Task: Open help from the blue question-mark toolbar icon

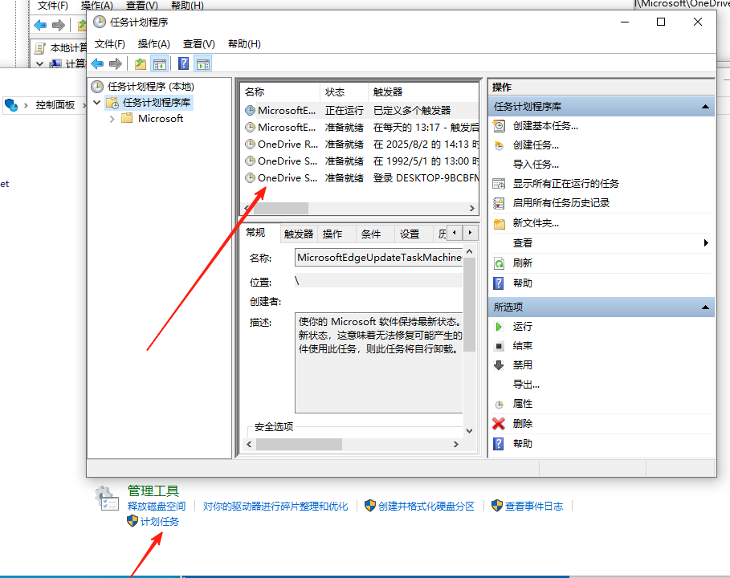Action: click(x=183, y=63)
